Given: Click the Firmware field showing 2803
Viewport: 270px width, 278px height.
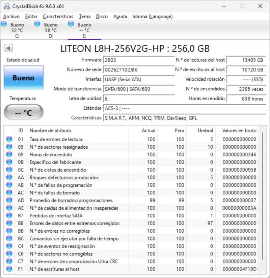Looking at the screenshot, I should (139, 60).
